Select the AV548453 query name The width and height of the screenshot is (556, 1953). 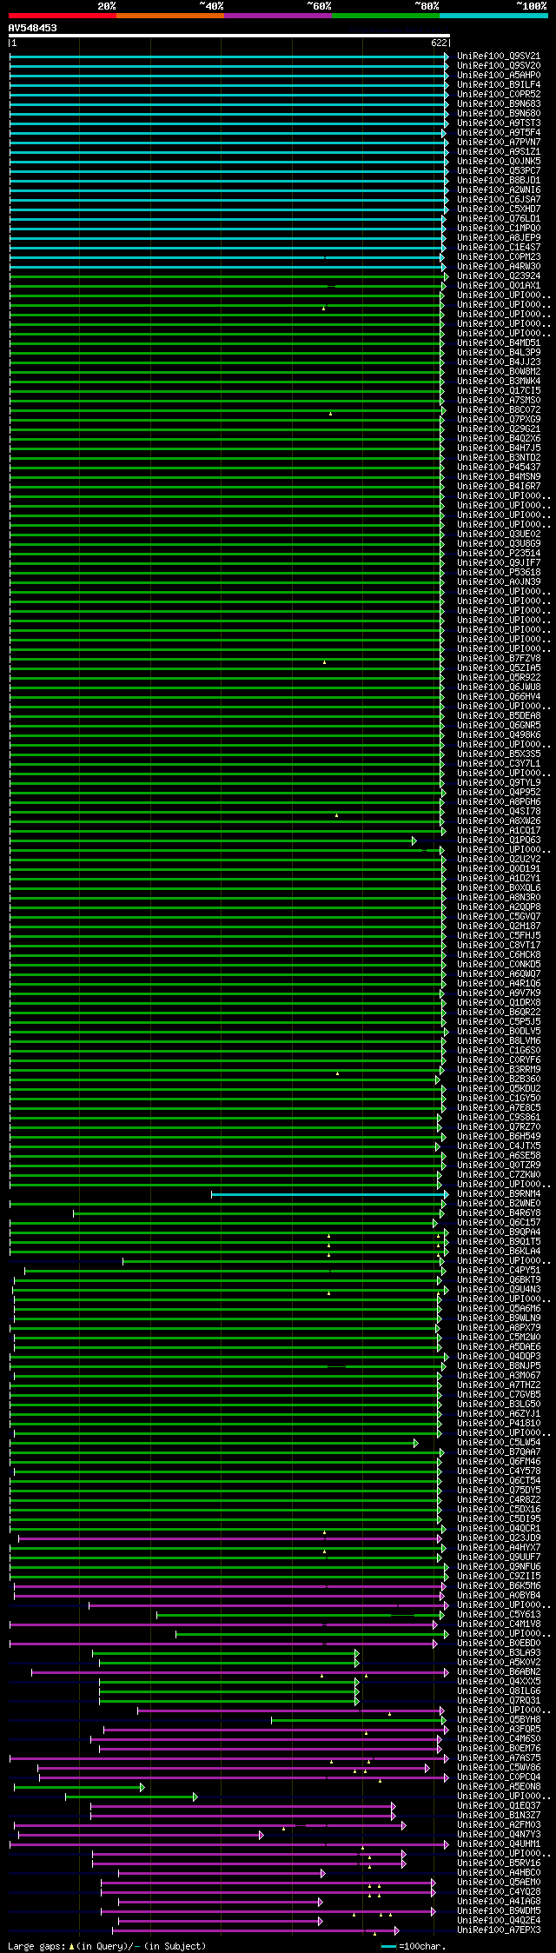pyautogui.click(x=33, y=28)
